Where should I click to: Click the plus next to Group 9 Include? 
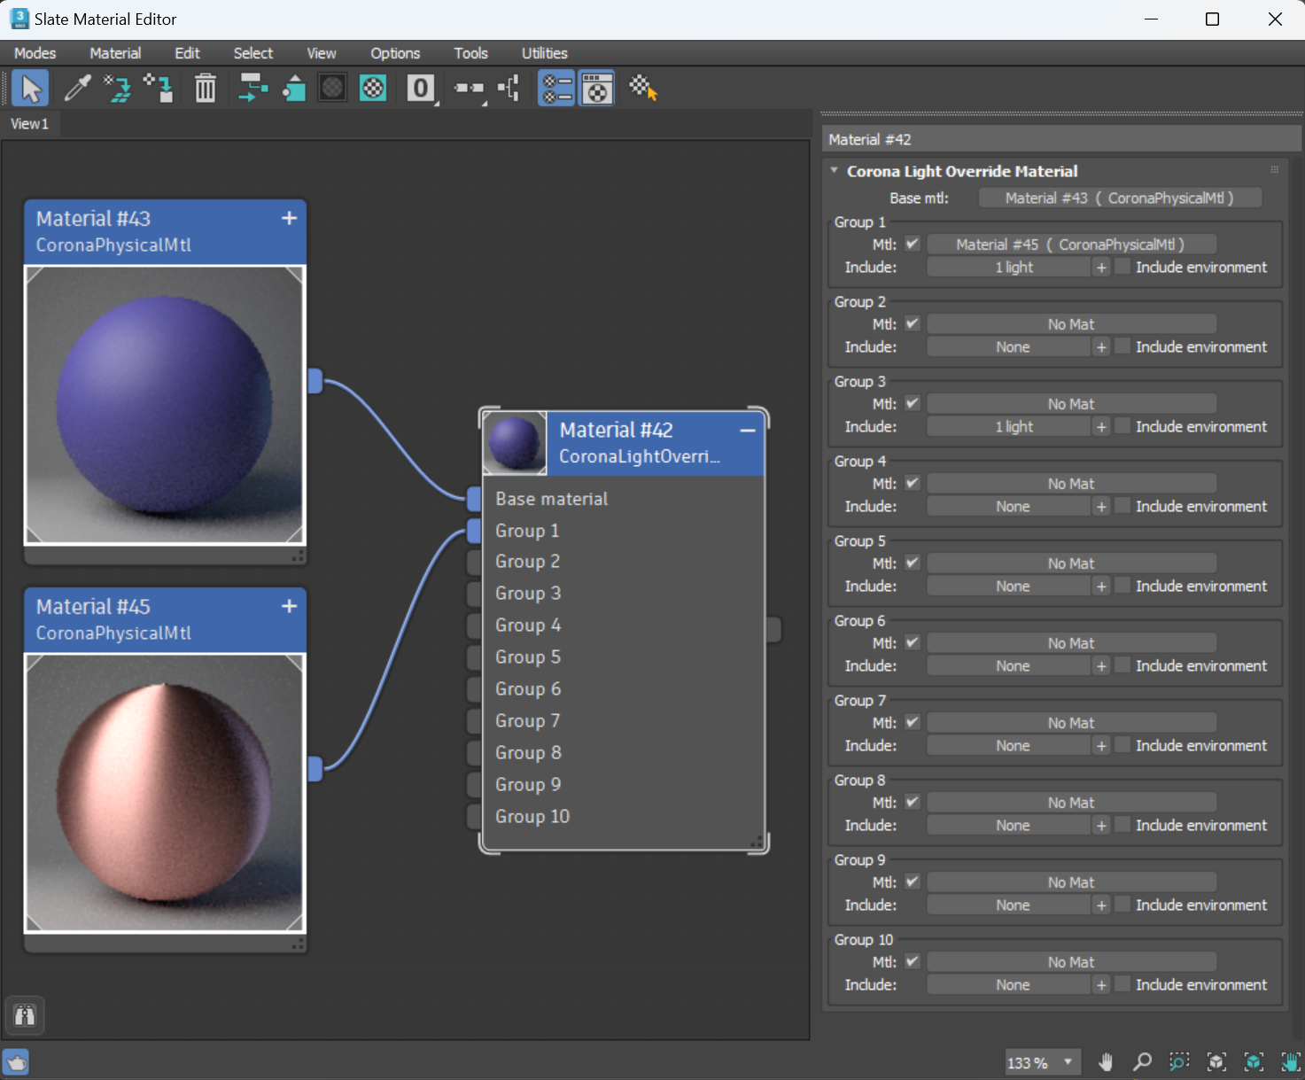coord(1101,905)
